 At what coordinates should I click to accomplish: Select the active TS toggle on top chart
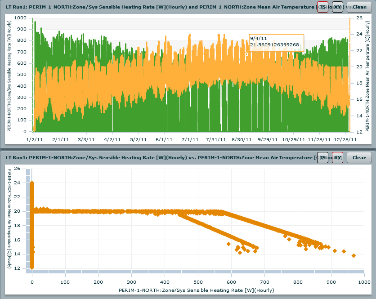tap(322, 7)
